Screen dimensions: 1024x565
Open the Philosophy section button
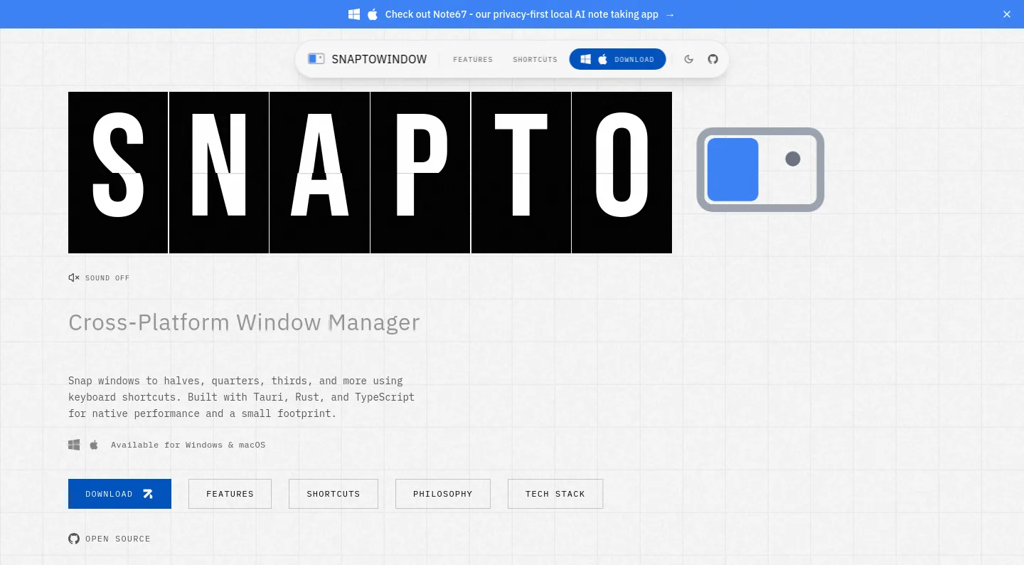[x=443, y=494]
